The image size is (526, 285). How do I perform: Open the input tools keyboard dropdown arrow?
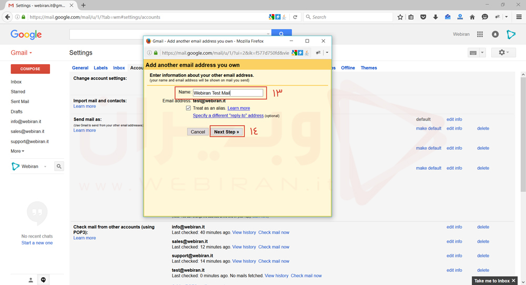pyautogui.click(x=482, y=53)
